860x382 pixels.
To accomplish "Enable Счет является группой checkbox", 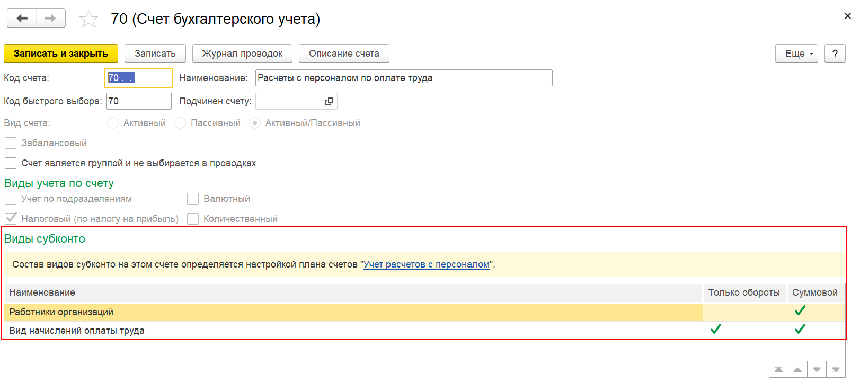I will click(x=11, y=163).
